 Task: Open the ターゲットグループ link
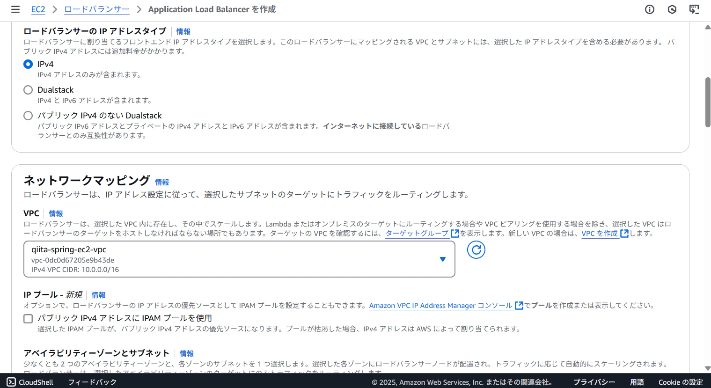click(x=417, y=234)
